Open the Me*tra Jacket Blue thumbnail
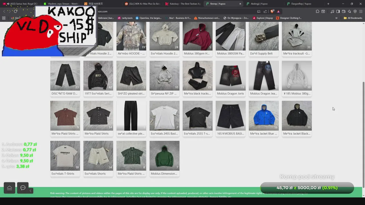Screen dimensions: 365x205 point(263,116)
